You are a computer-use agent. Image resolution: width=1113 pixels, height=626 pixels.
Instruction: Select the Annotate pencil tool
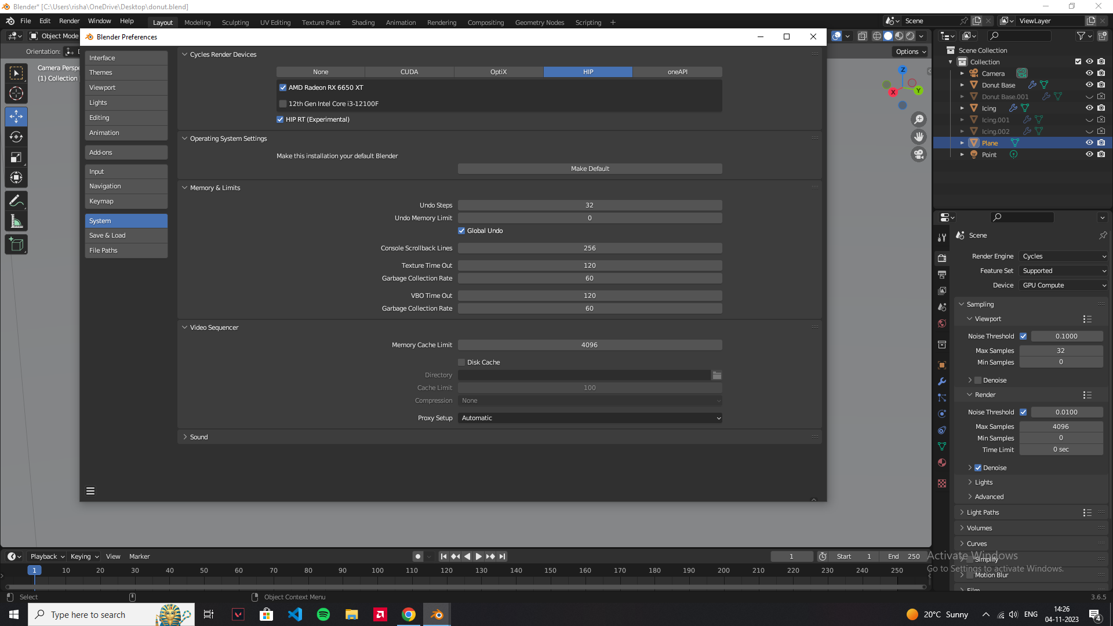tap(16, 201)
